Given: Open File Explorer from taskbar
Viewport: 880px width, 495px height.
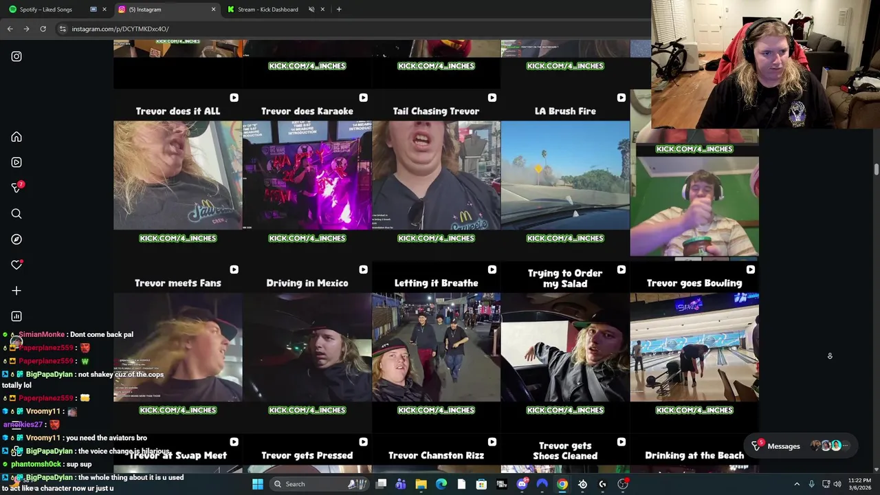Looking at the screenshot, I should coord(421,484).
